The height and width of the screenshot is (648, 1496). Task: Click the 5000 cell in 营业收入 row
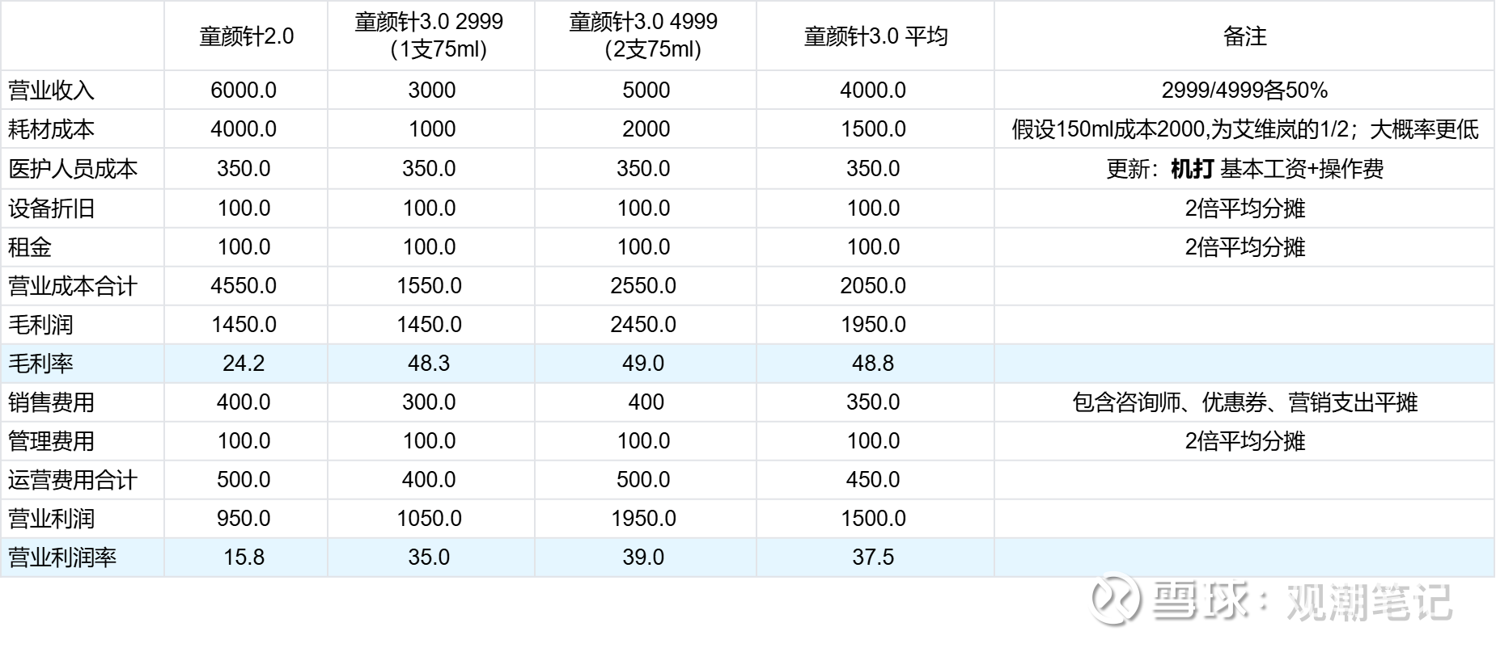click(646, 90)
